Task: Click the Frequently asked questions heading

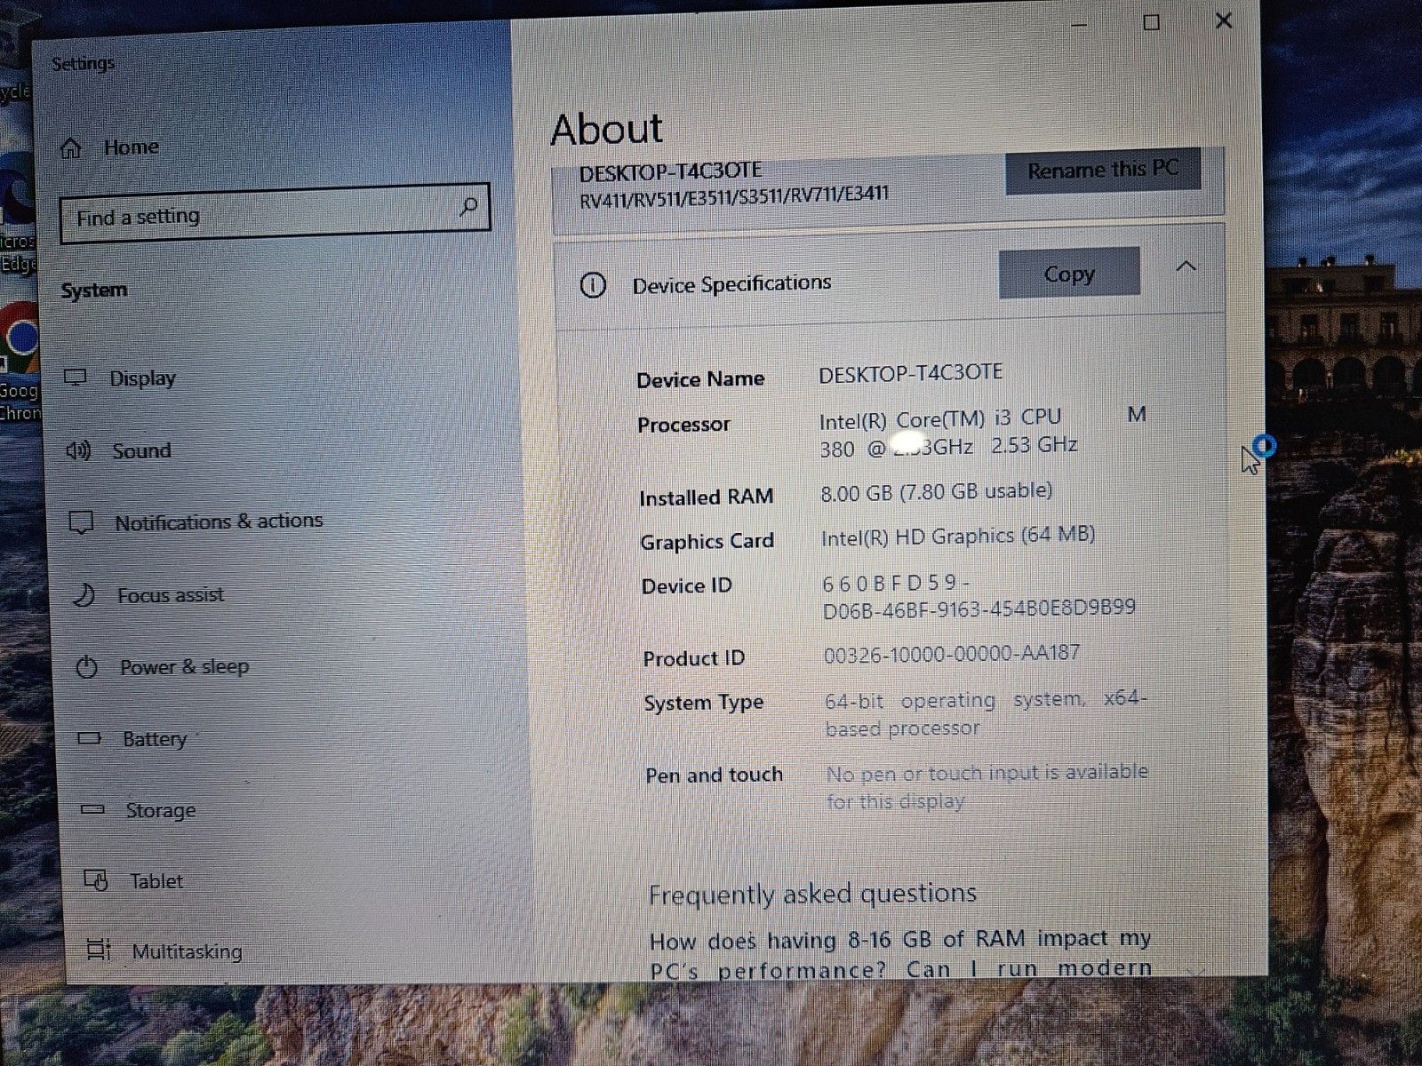Action: (x=812, y=895)
